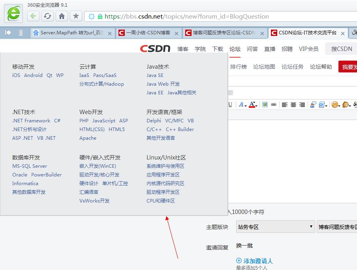
Task: Open the VxWorks开发 forum link
Action: point(94,201)
